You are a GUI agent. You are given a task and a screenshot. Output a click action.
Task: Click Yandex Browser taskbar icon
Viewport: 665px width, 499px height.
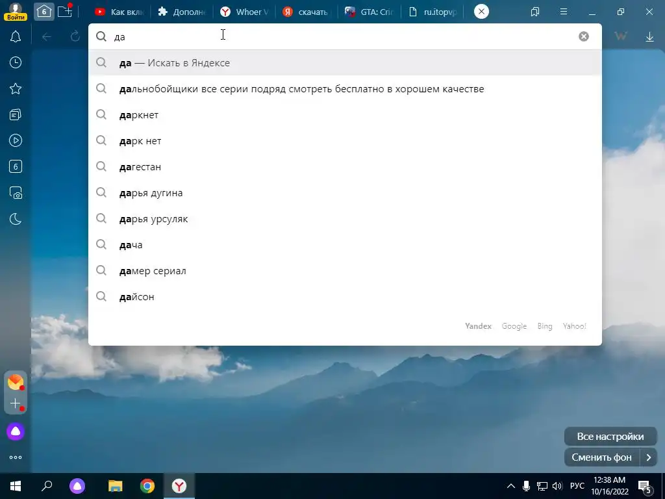(x=179, y=486)
